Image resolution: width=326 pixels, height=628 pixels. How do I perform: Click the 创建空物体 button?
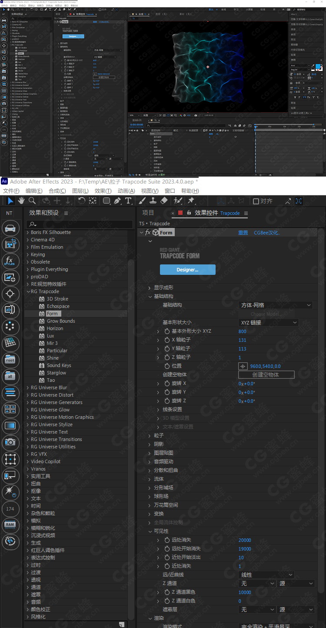[266, 374]
